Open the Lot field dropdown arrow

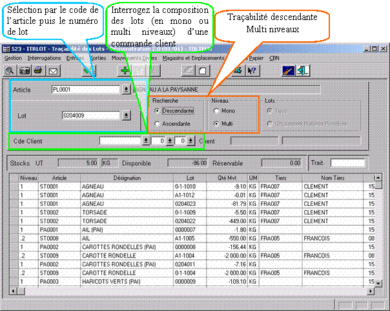click(126, 115)
